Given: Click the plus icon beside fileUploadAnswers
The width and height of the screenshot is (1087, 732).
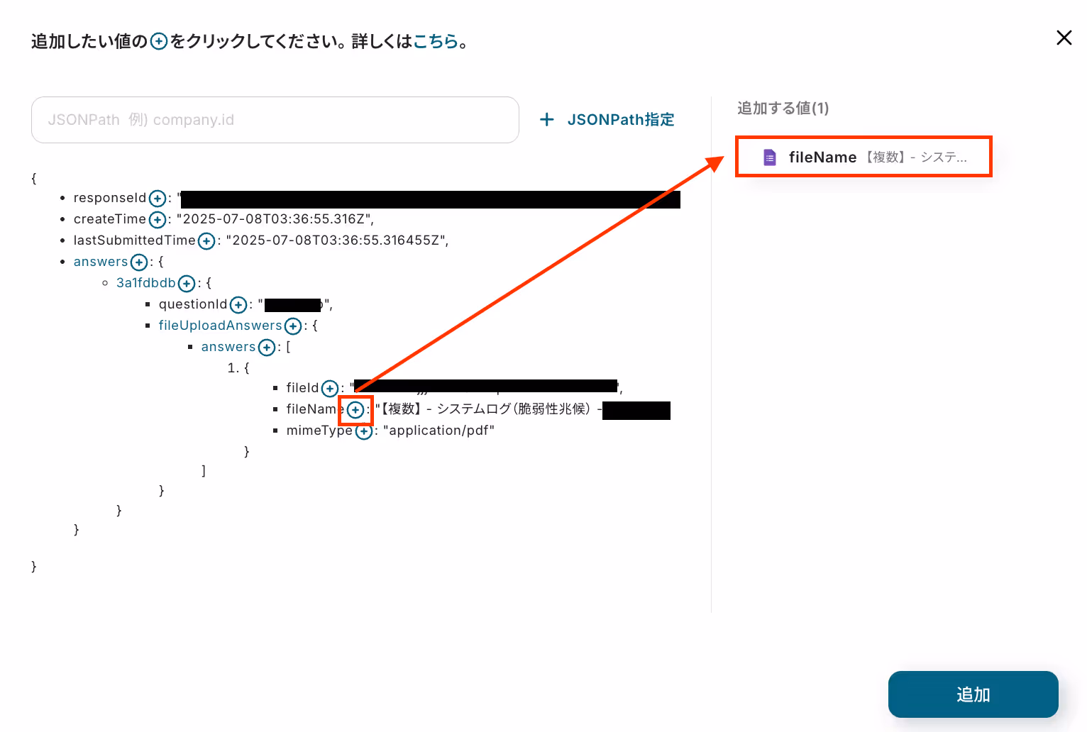Looking at the screenshot, I should [293, 326].
